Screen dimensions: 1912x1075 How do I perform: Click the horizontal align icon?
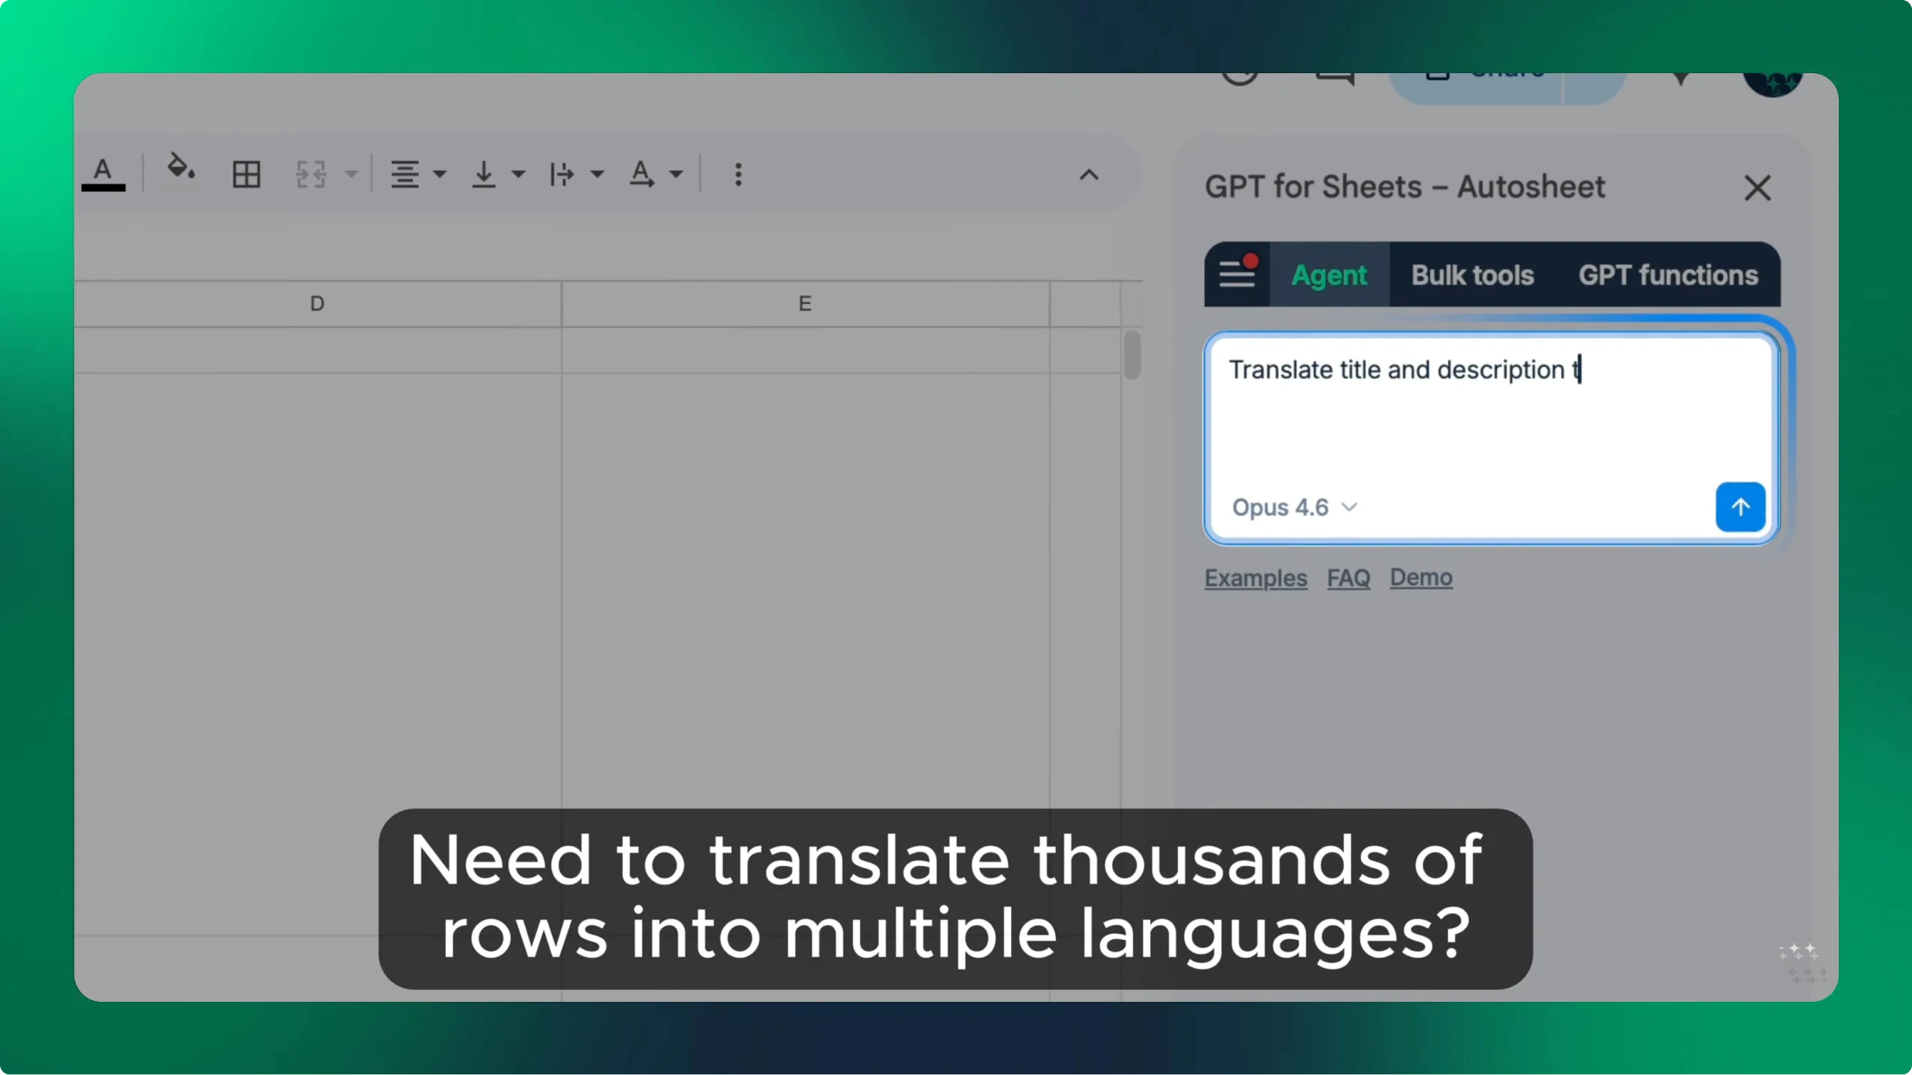click(x=405, y=175)
